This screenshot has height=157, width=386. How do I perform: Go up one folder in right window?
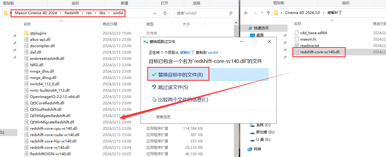tap(268, 13)
